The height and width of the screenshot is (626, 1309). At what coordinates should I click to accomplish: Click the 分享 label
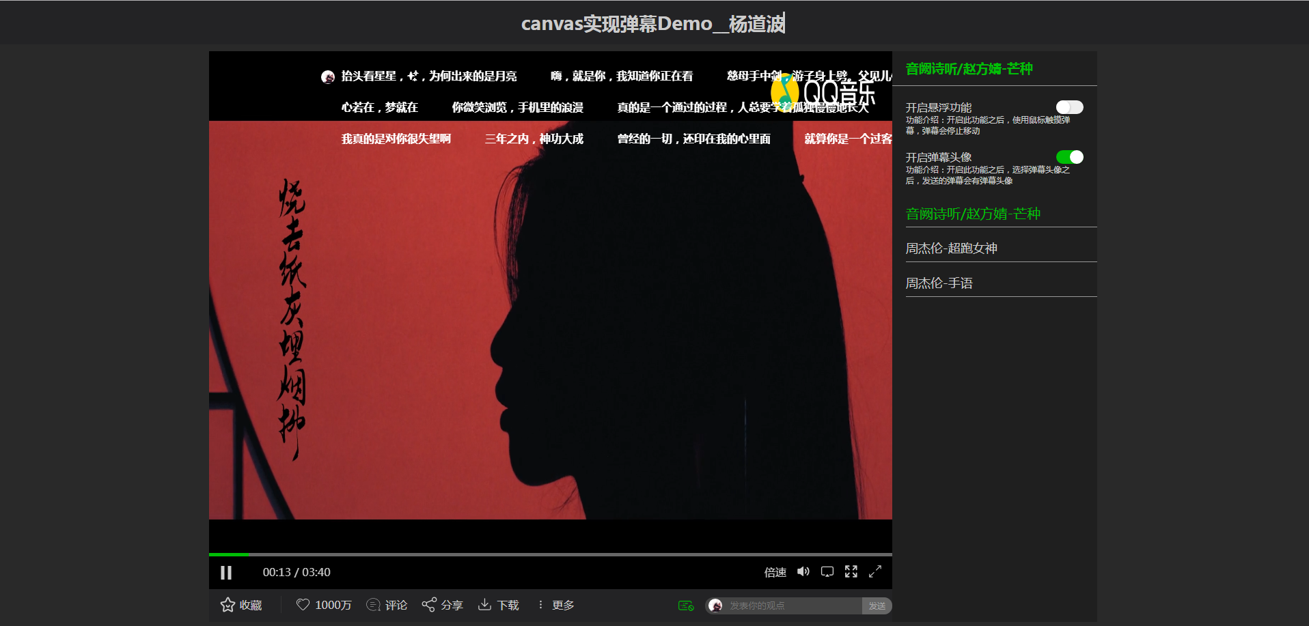click(452, 606)
